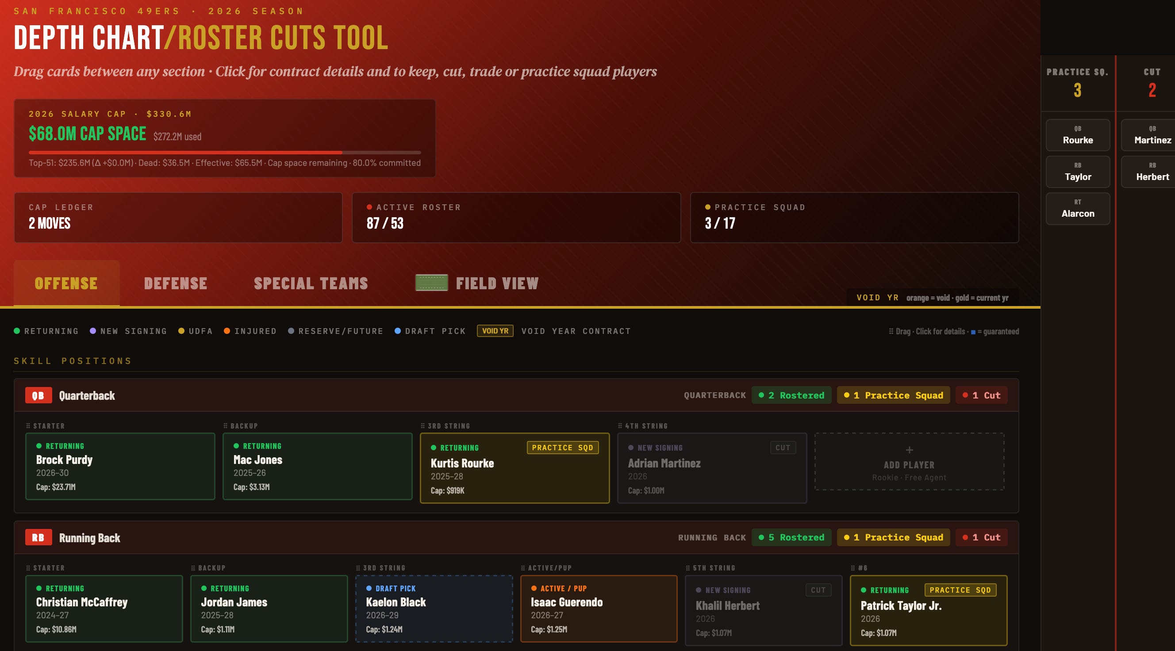Click the VOID YR legend badge

(495, 331)
